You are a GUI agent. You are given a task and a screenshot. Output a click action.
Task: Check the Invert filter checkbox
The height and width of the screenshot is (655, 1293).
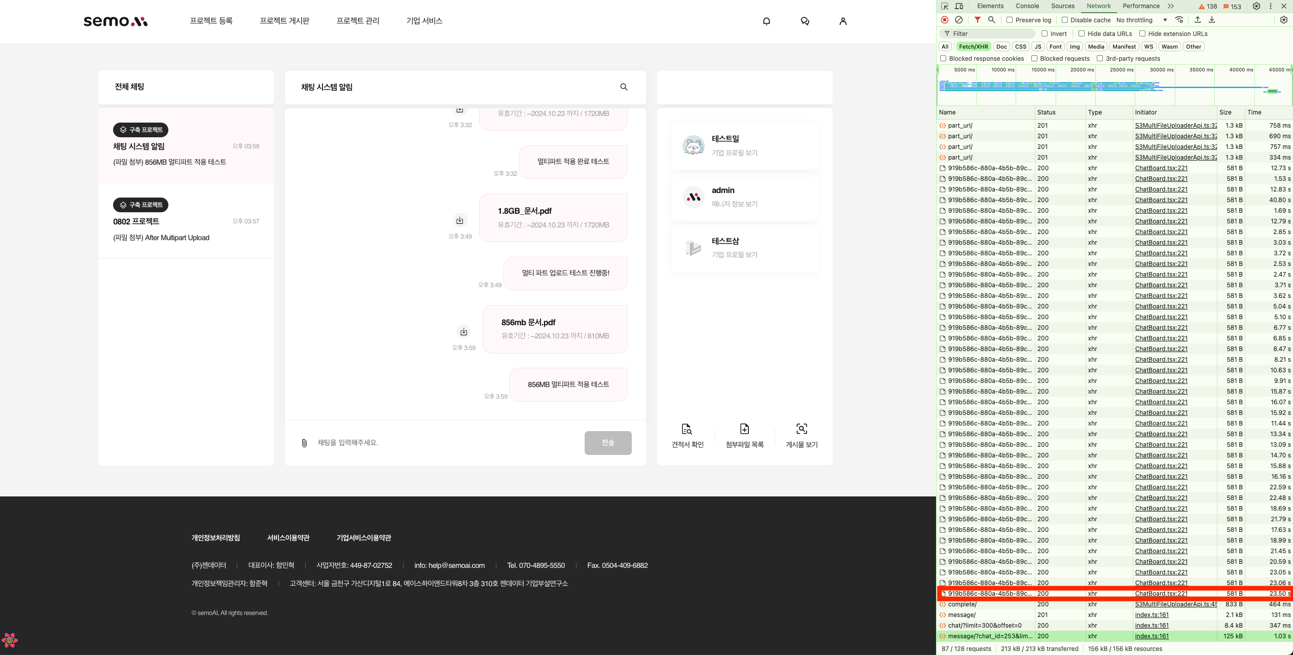pyautogui.click(x=1045, y=33)
